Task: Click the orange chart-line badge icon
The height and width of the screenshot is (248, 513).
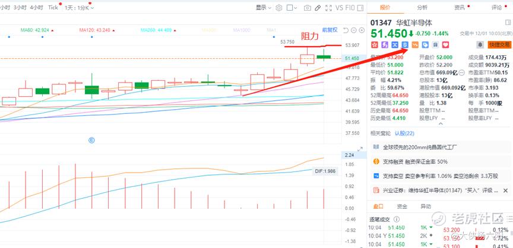Action: click(x=415, y=44)
